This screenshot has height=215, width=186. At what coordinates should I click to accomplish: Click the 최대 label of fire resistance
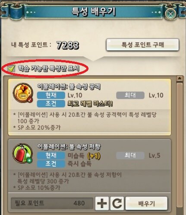point(130,155)
